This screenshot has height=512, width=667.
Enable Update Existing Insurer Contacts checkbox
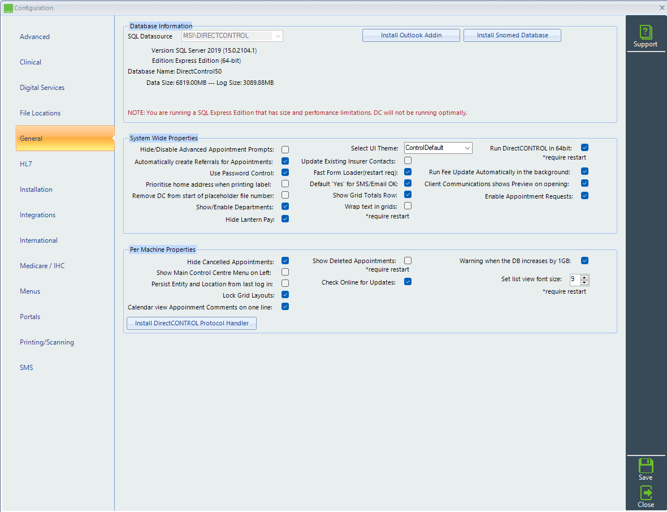click(408, 161)
